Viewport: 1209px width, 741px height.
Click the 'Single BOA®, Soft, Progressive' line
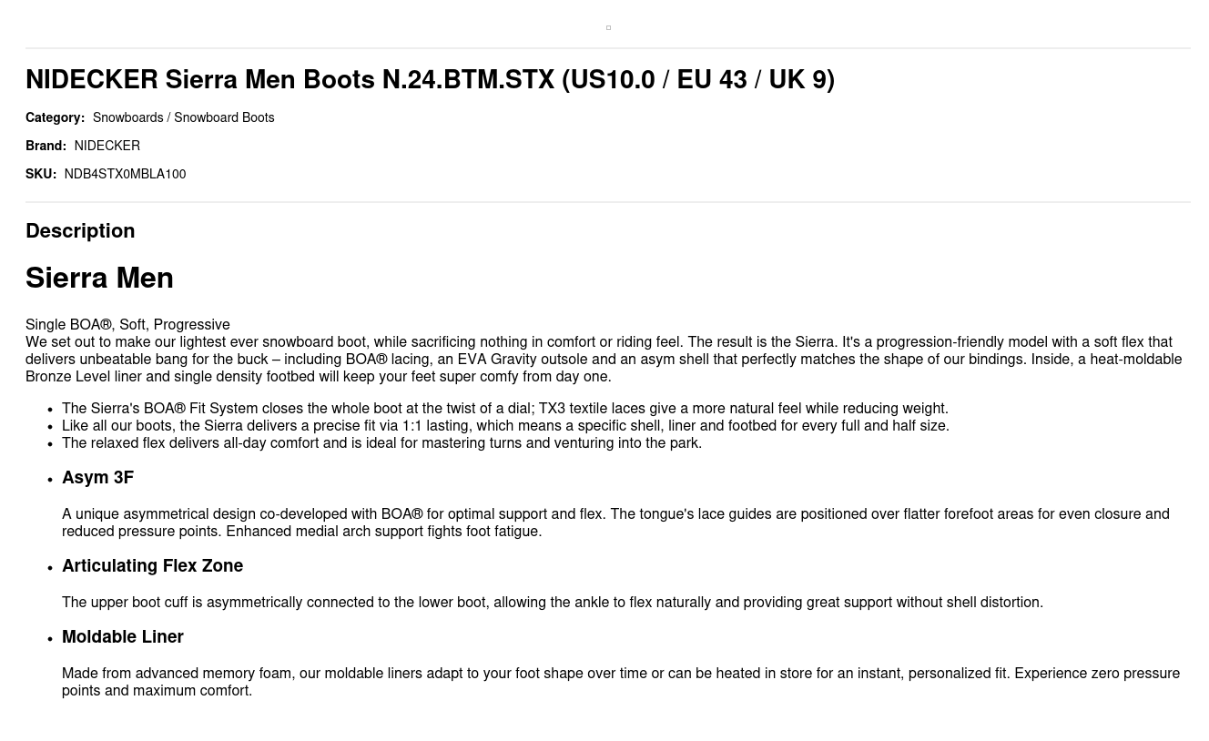pyautogui.click(x=127, y=325)
